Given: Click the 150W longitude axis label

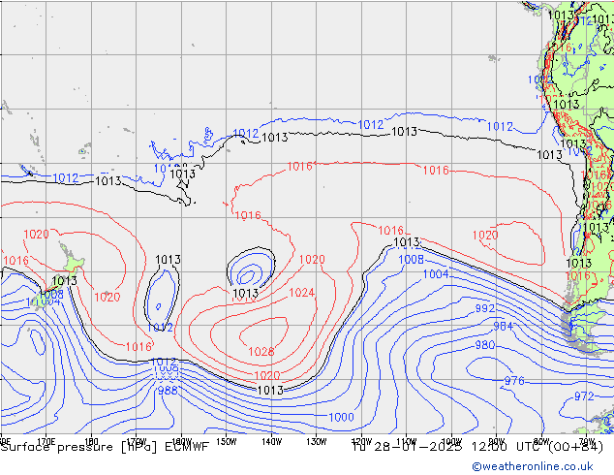Looking at the screenshot, I should coord(227,442).
